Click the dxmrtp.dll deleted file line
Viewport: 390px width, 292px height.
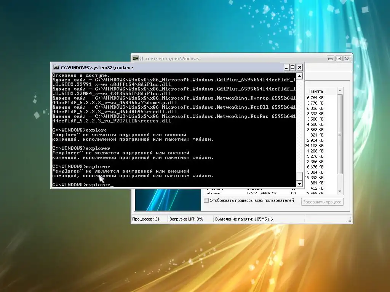(x=174, y=100)
